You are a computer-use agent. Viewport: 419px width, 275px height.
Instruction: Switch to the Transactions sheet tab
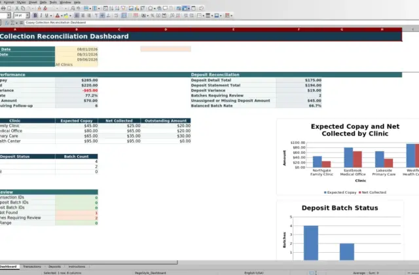[x=32, y=266]
